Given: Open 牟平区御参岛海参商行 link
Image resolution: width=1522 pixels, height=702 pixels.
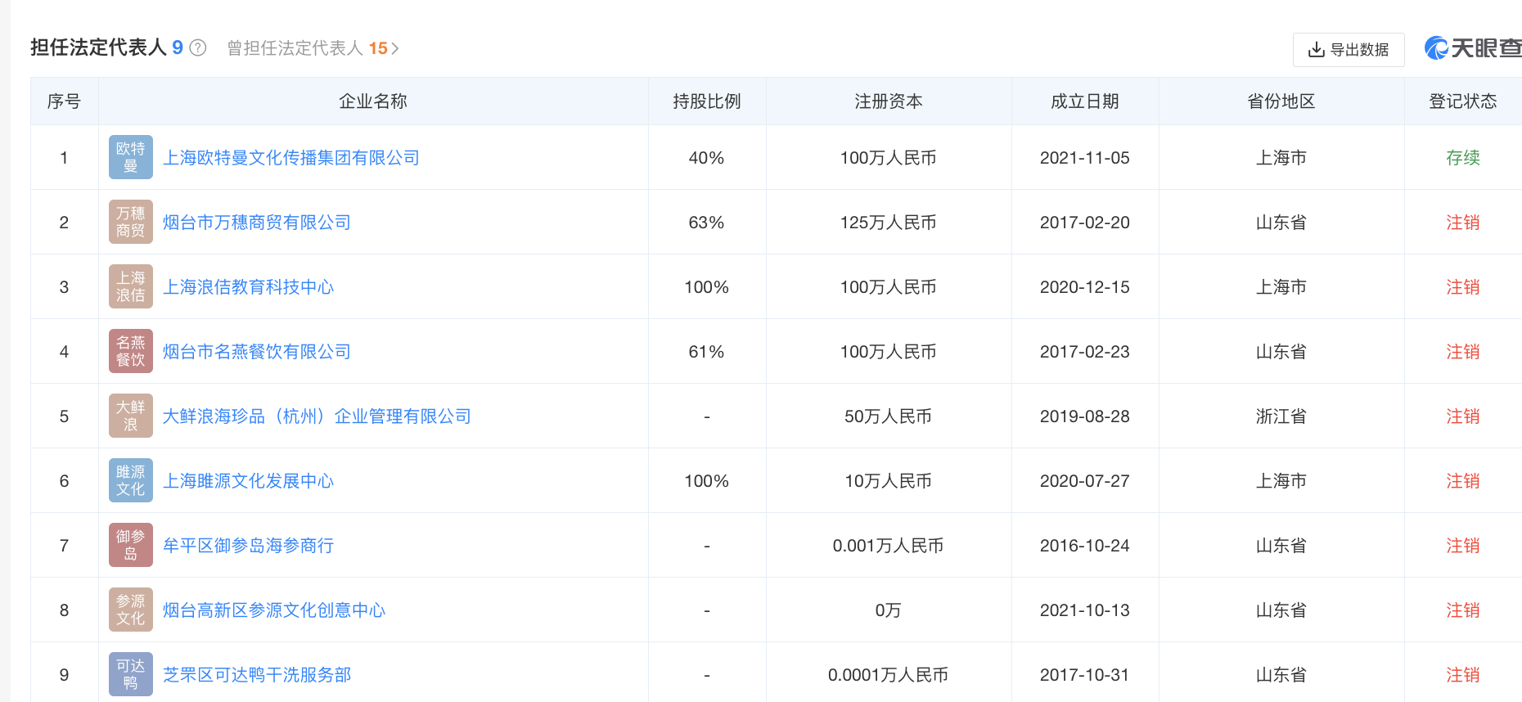Looking at the screenshot, I should (248, 546).
